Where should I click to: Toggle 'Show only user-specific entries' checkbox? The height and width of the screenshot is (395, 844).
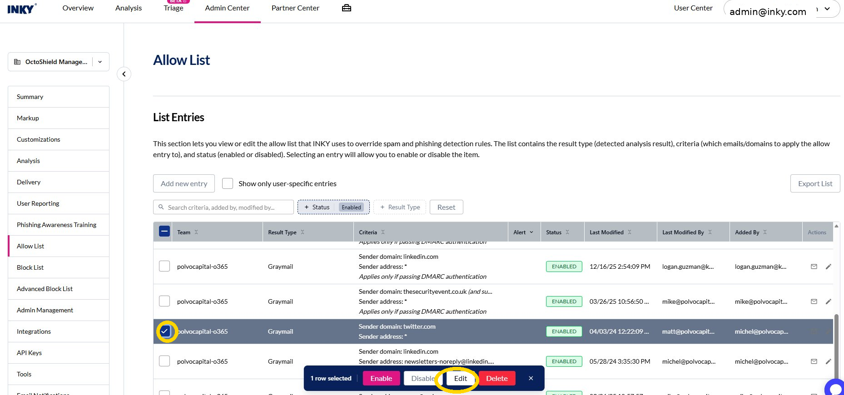click(228, 183)
